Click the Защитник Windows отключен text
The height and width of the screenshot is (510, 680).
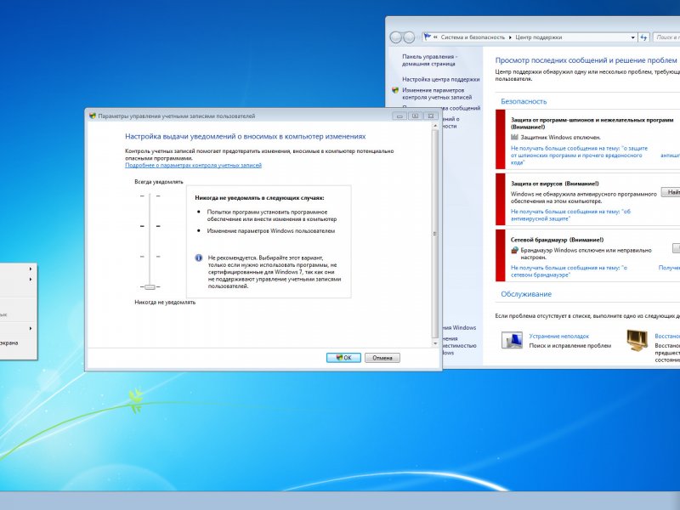click(560, 137)
